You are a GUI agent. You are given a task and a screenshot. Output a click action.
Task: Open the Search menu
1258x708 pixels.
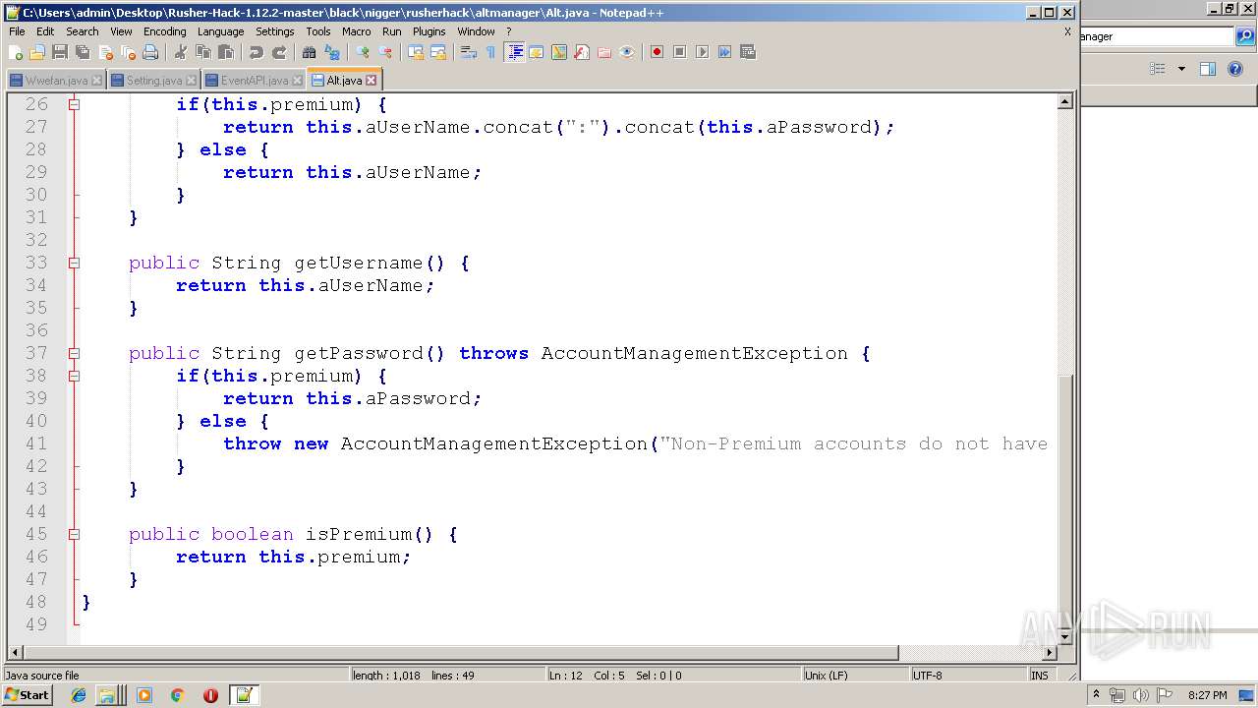point(83,31)
